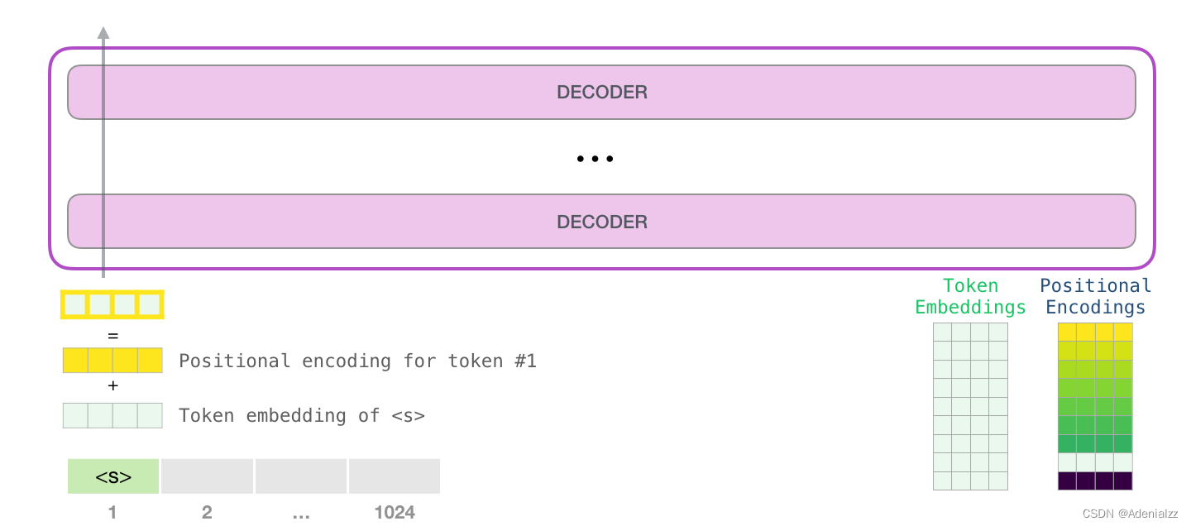This screenshot has height=526, width=1191.
Task: Click the Token Embeddings matrix grid
Action: [970, 406]
